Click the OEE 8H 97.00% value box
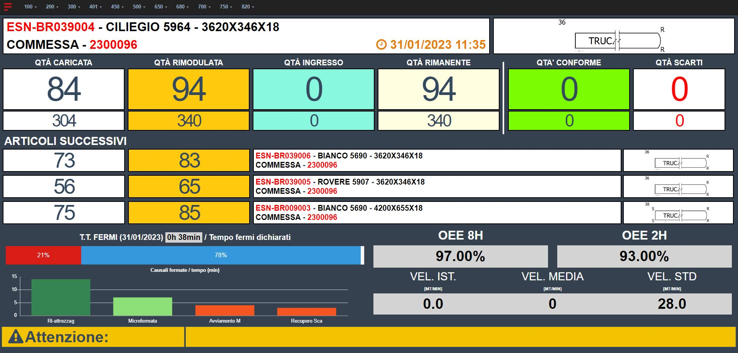This screenshot has height=353, width=738. (x=460, y=256)
